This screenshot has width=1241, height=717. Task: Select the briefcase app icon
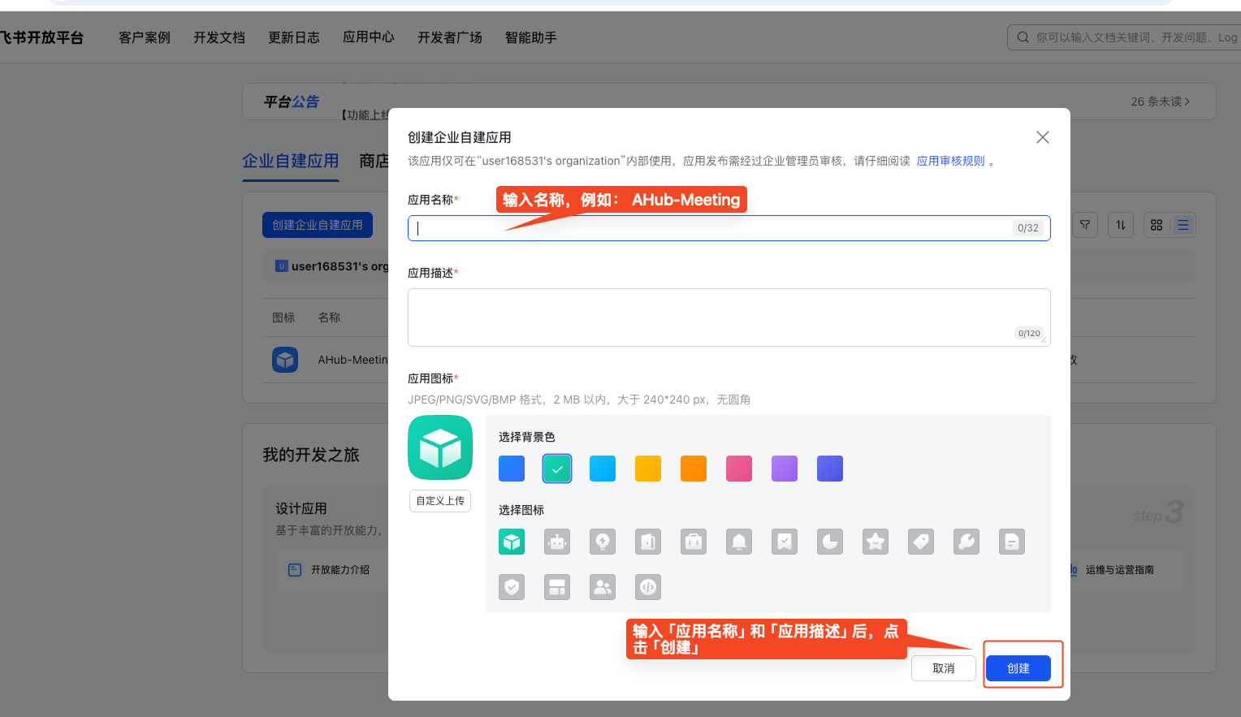(694, 542)
